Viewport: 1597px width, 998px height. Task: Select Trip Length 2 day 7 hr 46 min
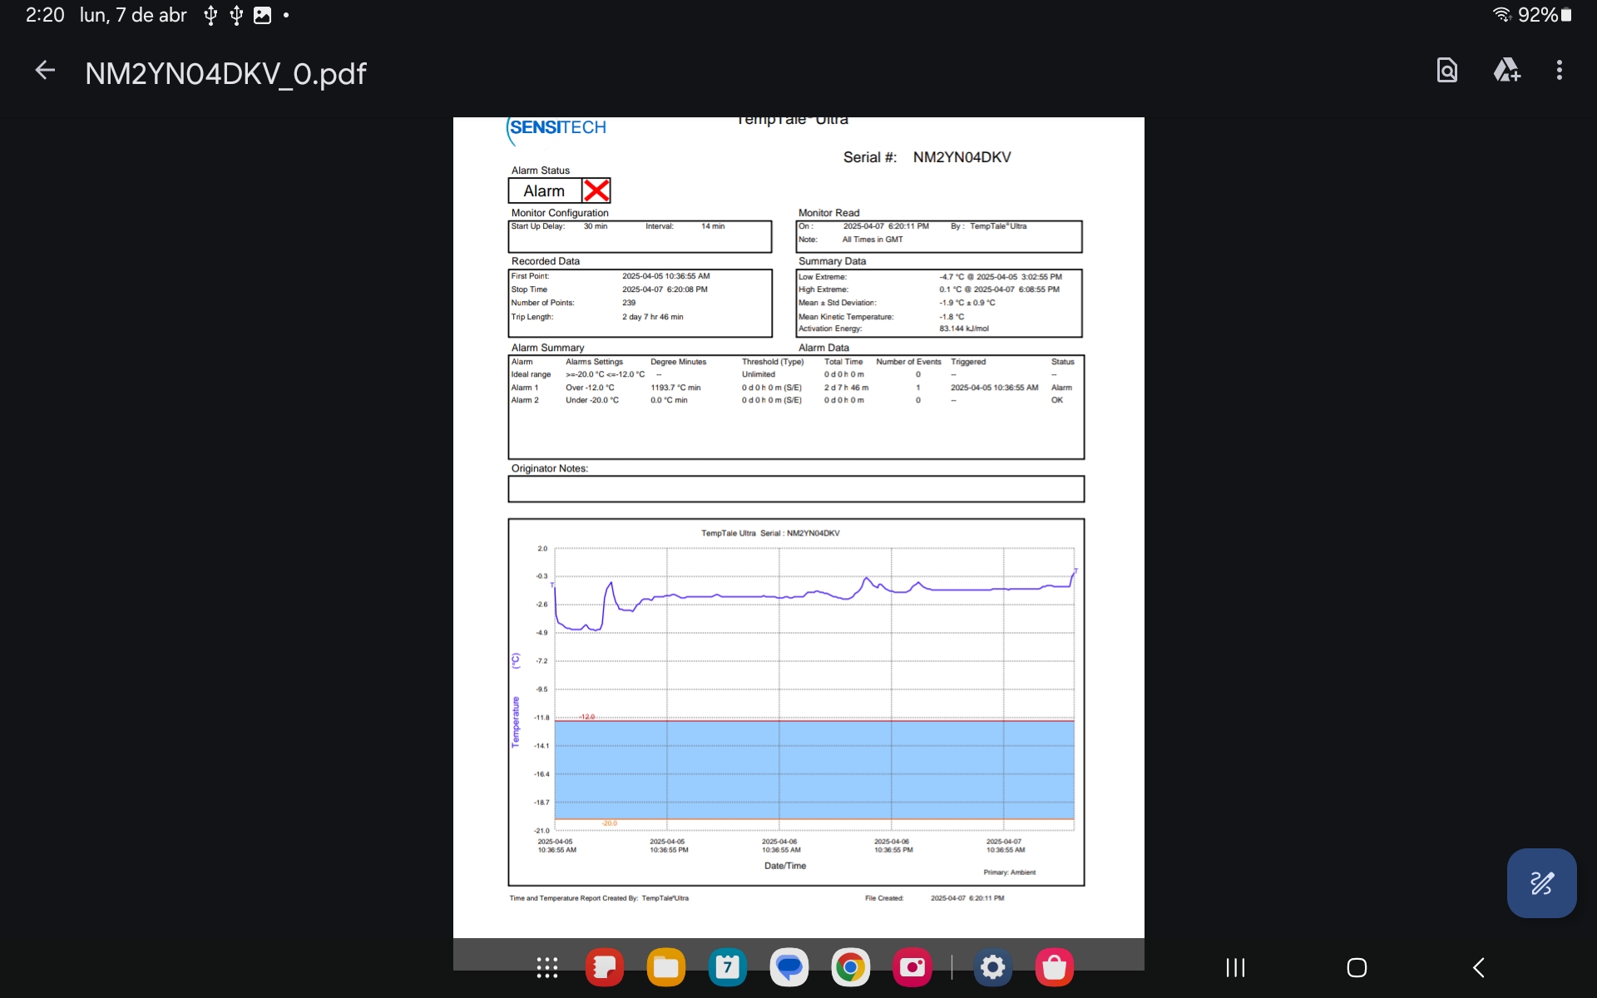click(x=653, y=317)
